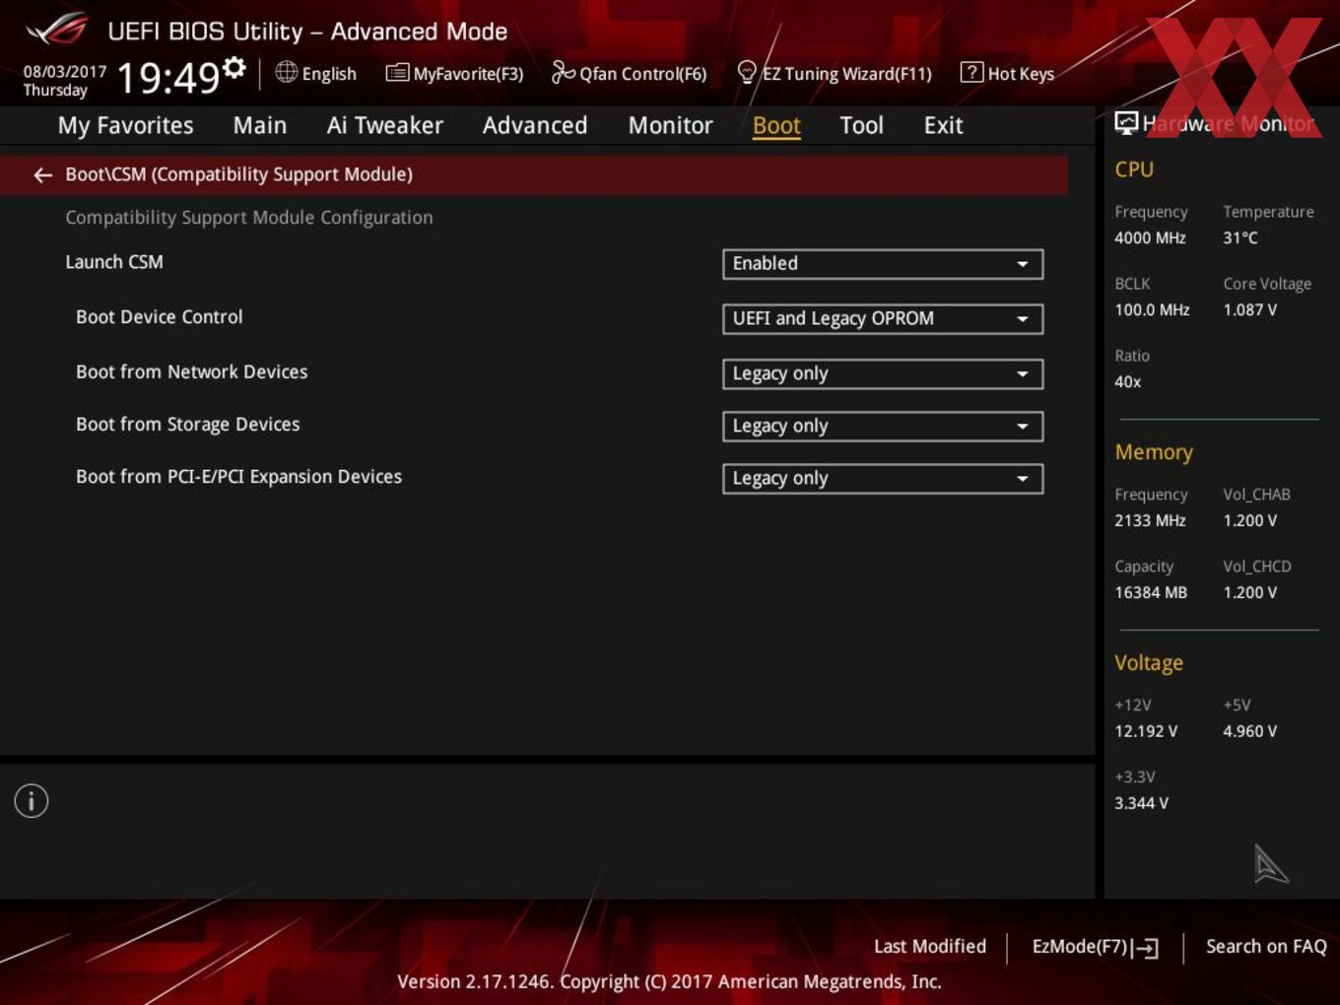This screenshot has width=1340, height=1005.
Task: Click CPU frequency value 4000 MHz
Action: point(1150,238)
